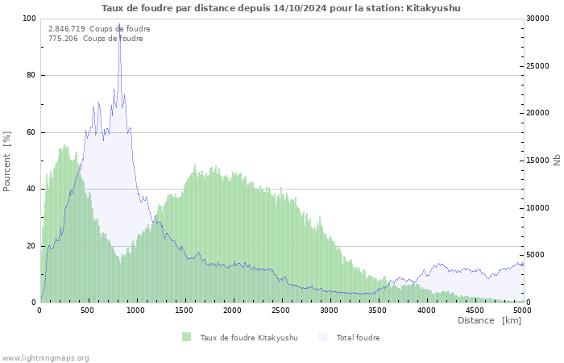The width and height of the screenshot is (564, 363).
Task: Click the '775.206 Coups de foudre' annotation
Action: click(96, 39)
